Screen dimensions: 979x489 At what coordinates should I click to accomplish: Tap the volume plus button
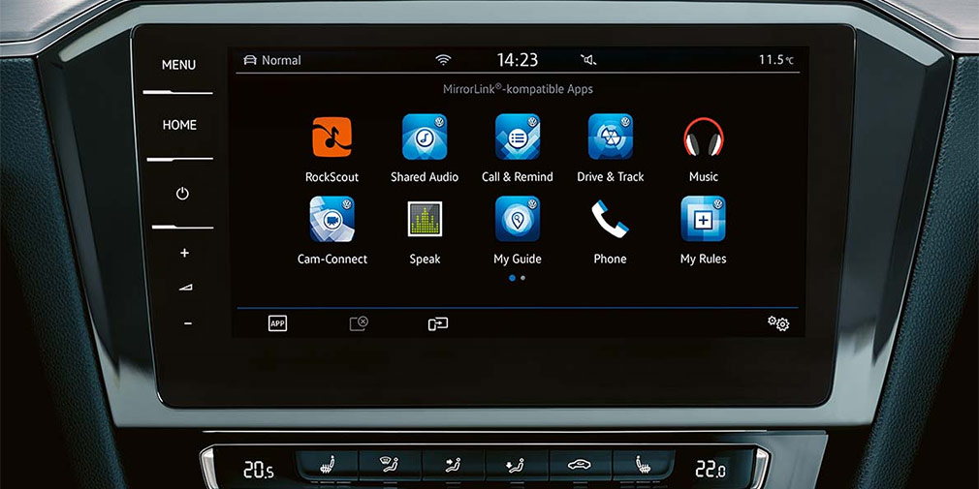pyautogui.click(x=184, y=253)
